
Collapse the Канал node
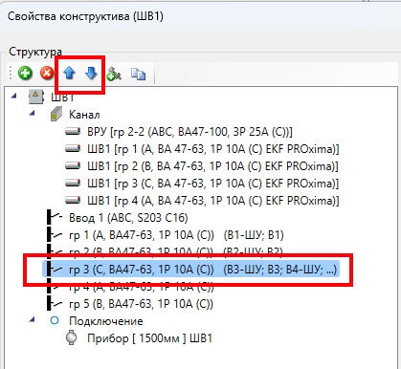click(x=32, y=113)
